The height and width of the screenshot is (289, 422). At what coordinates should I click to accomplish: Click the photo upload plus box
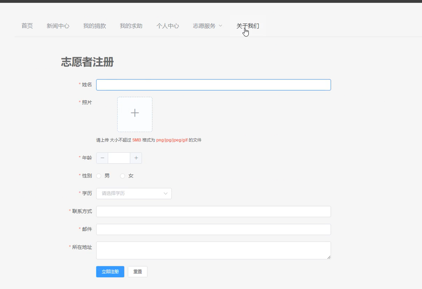135,114
